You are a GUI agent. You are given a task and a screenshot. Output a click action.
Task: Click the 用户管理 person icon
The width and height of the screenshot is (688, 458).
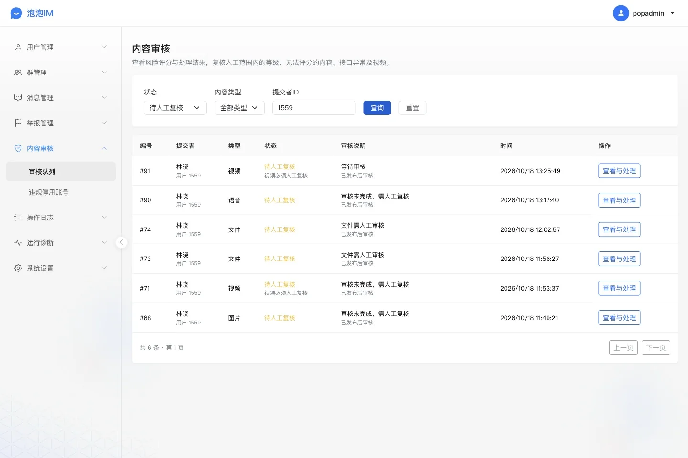click(x=18, y=47)
